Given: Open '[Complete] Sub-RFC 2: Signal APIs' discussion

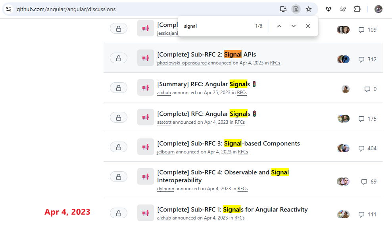Looking at the screenshot, I should tap(206, 54).
